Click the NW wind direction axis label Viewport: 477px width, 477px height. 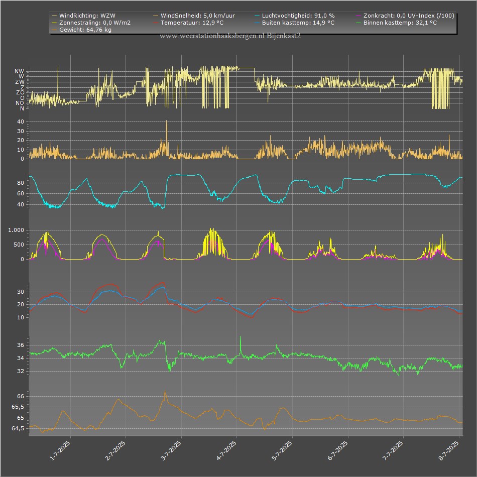click(x=19, y=71)
